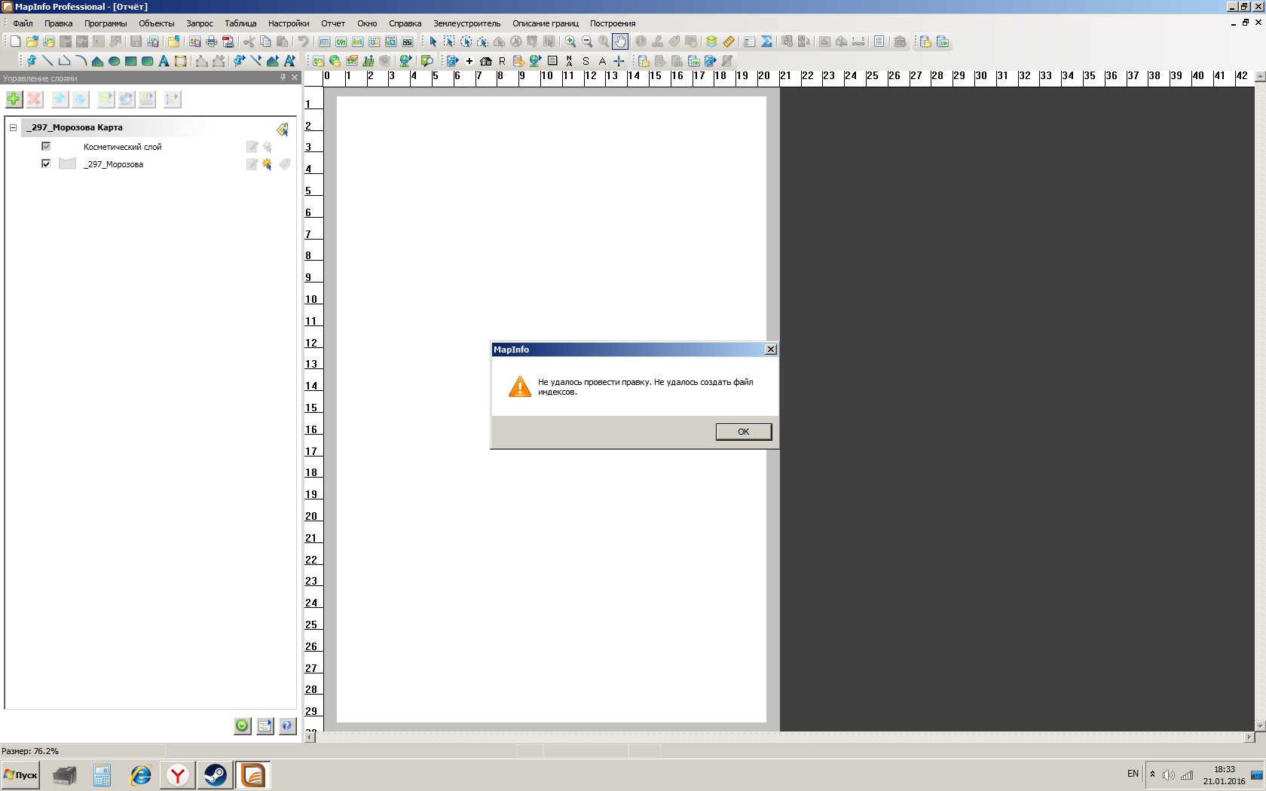Toggle visibility checkbox of _297_Морозова layer

coord(46,163)
